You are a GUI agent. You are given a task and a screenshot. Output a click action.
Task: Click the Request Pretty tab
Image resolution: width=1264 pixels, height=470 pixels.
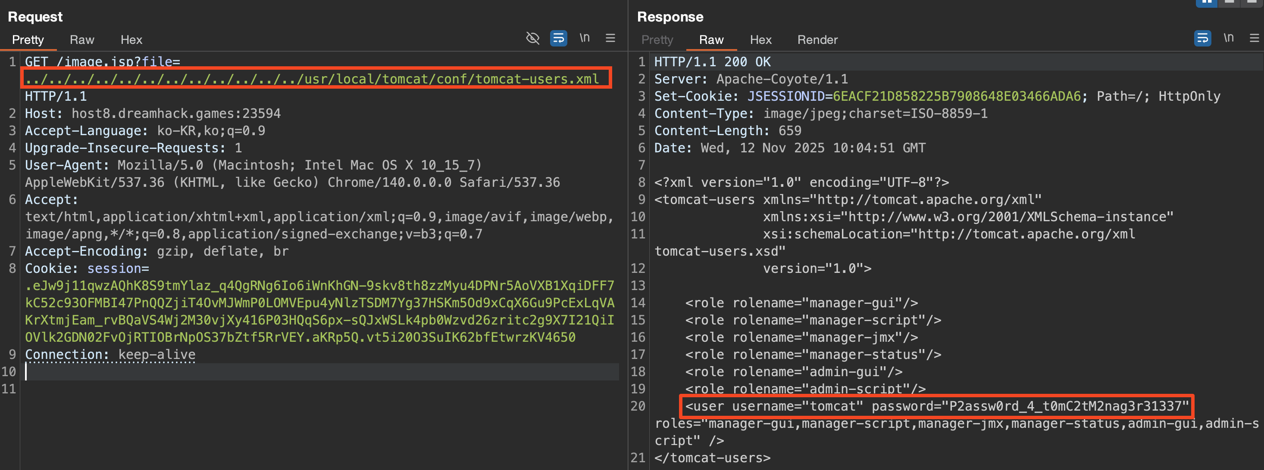pos(28,40)
